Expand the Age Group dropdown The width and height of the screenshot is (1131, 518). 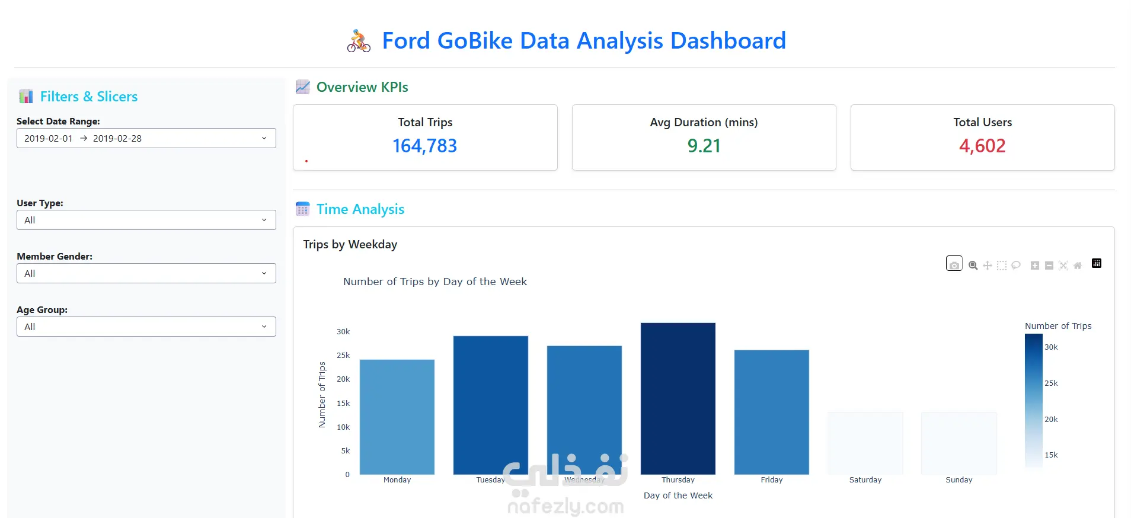coord(146,327)
